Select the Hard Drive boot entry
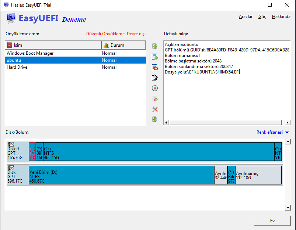The image size is (296, 230). 76,67
